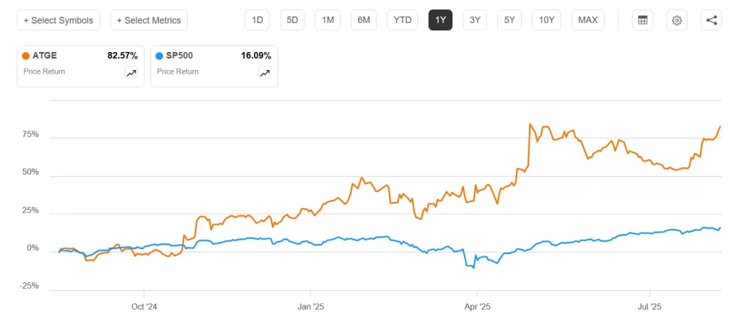739x332 pixels.
Task: Click ATGE trend chart icon
Action: click(x=131, y=72)
